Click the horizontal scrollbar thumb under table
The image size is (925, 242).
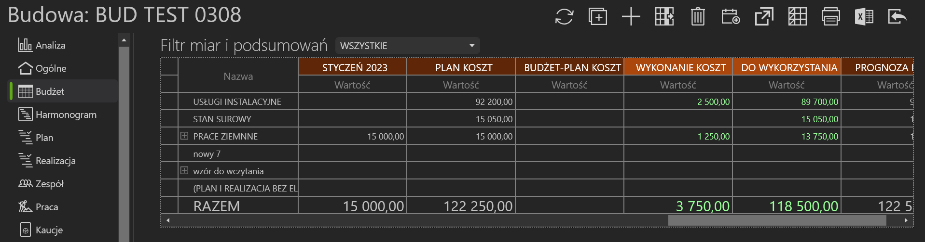[777, 220]
